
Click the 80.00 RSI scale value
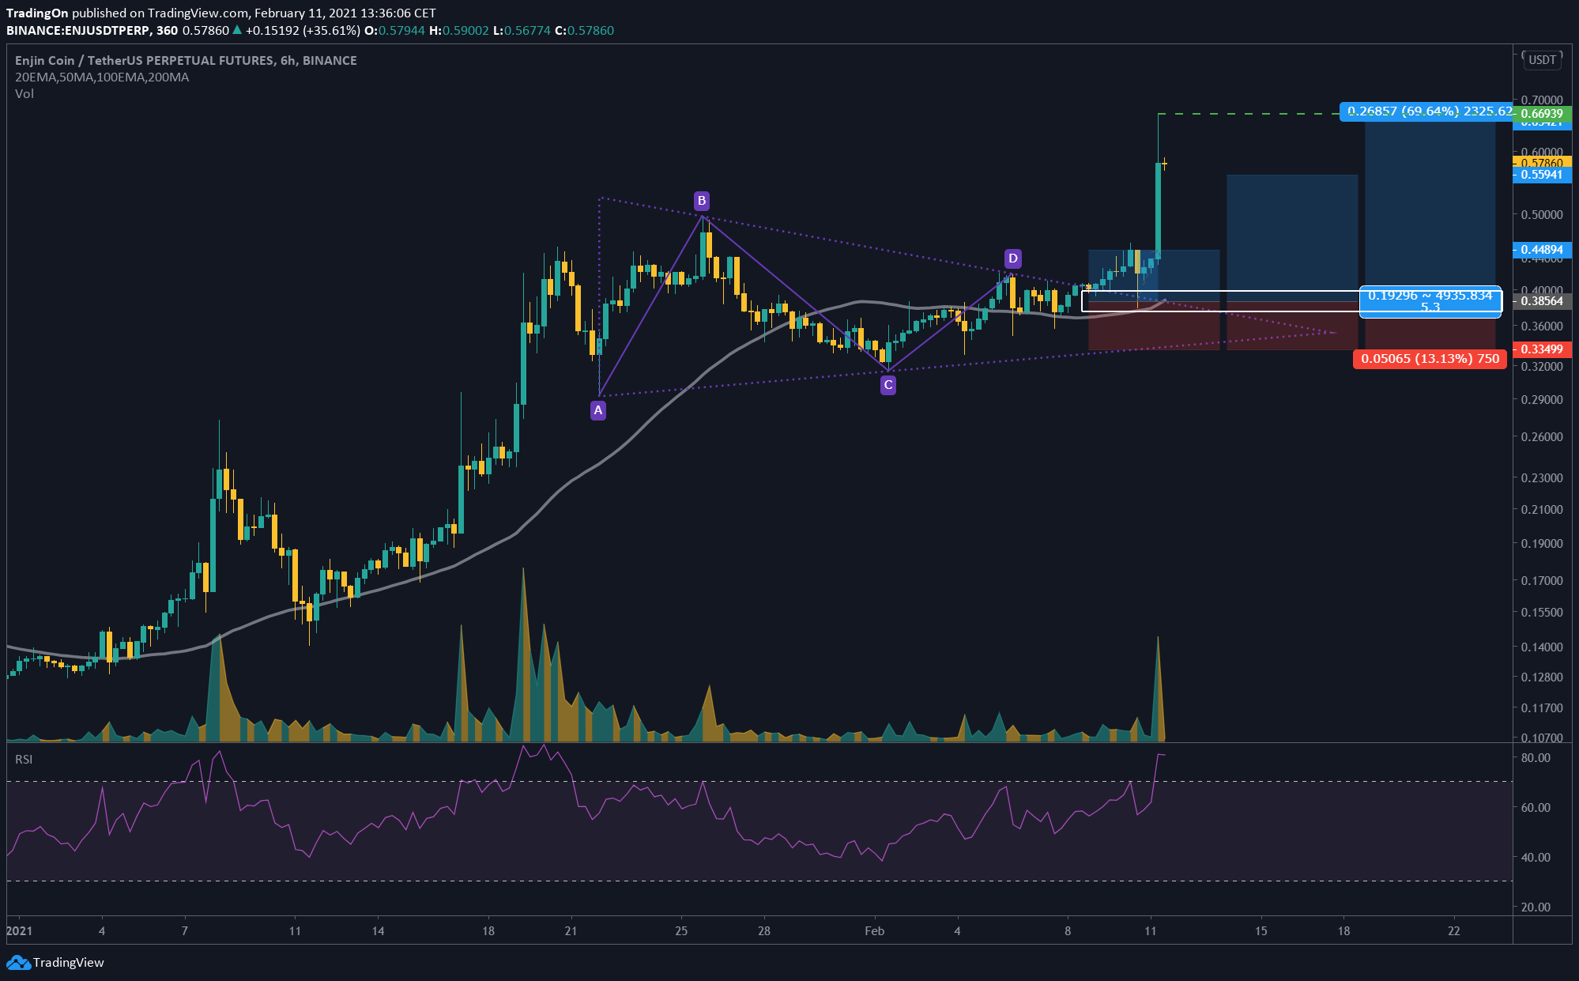click(1536, 758)
